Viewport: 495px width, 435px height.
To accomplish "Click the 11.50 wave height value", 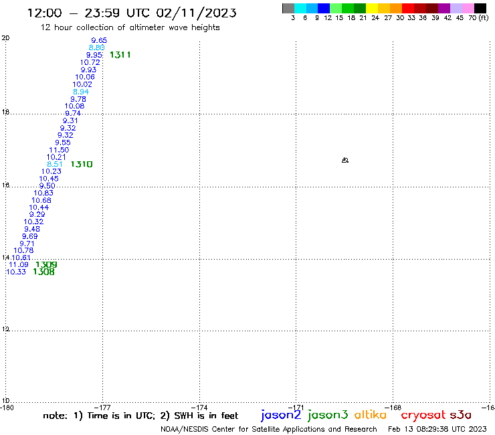I will (59, 150).
